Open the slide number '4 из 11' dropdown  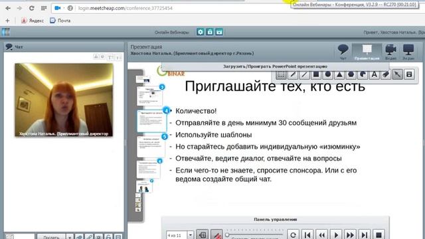coord(191,235)
